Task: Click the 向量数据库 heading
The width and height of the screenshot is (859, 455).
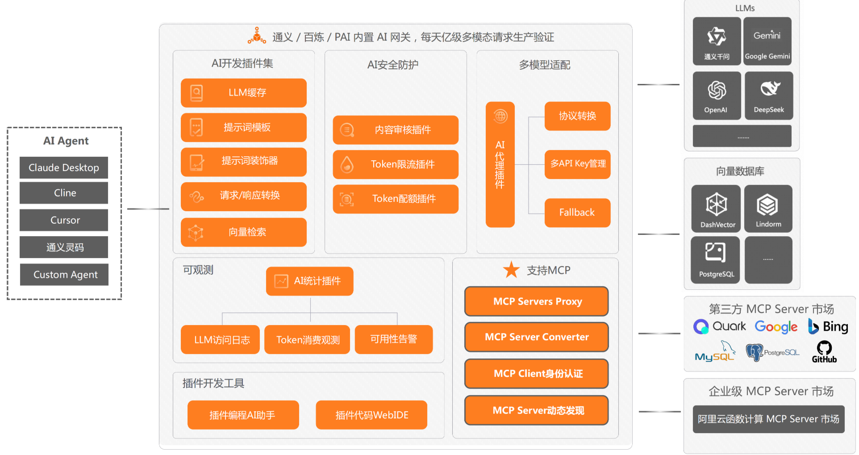Action: (x=740, y=171)
